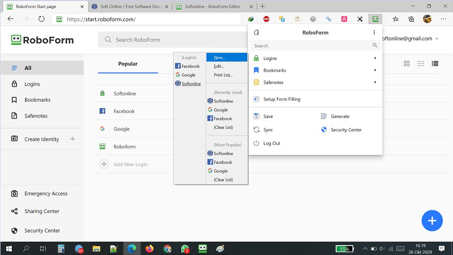This screenshot has width=453, height=255.
Task: Select Bookmarks in the left sidebar
Action: point(42,100)
